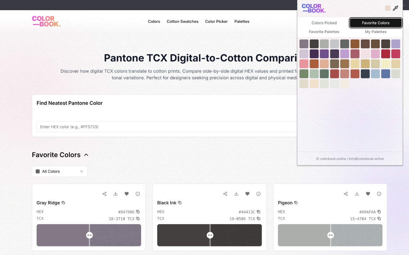This screenshot has height=255, width=409.
Task: Select the first gray-purple swatch in the popup
Action: click(x=304, y=44)
